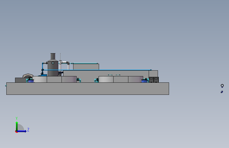The height and width of the screenshot is (148, 229).
Task: Click the plain gray tank right of the handles
Action: (121, 79)
